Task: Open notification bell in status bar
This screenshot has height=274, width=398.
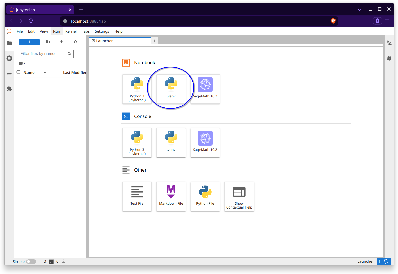Action: pos(386,261)
